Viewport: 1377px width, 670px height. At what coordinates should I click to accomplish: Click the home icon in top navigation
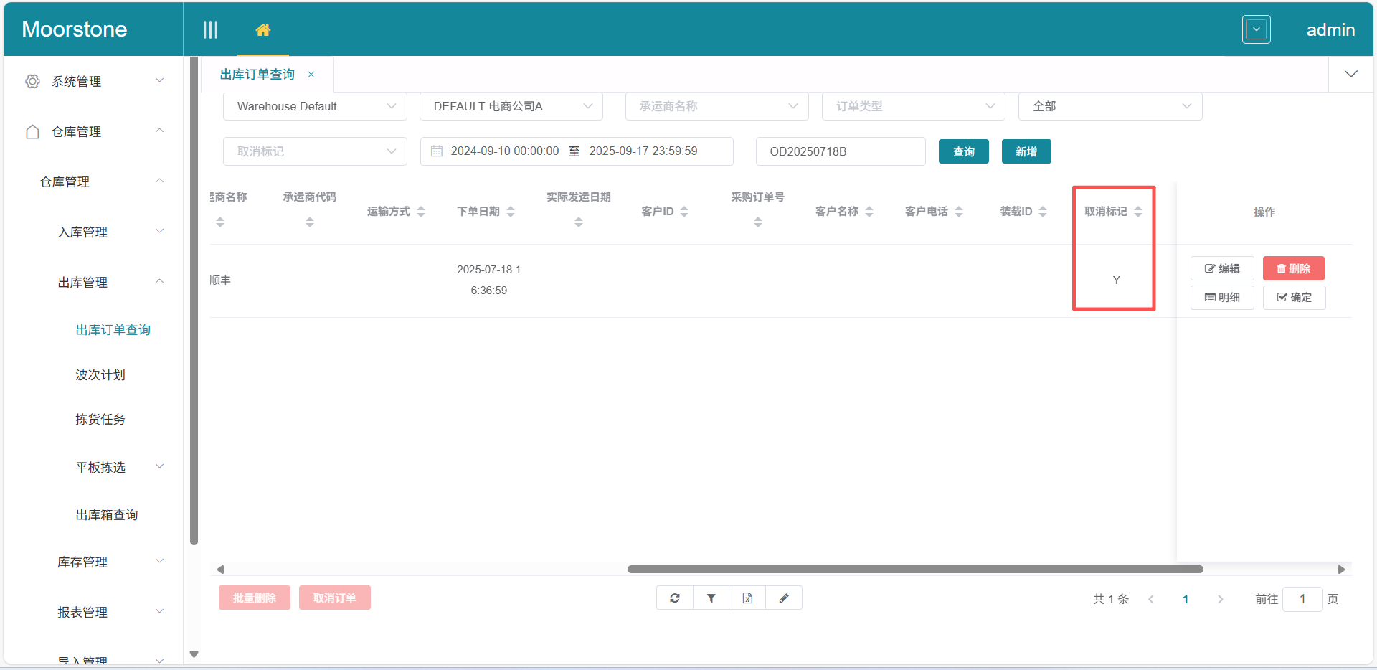[263, 30]
